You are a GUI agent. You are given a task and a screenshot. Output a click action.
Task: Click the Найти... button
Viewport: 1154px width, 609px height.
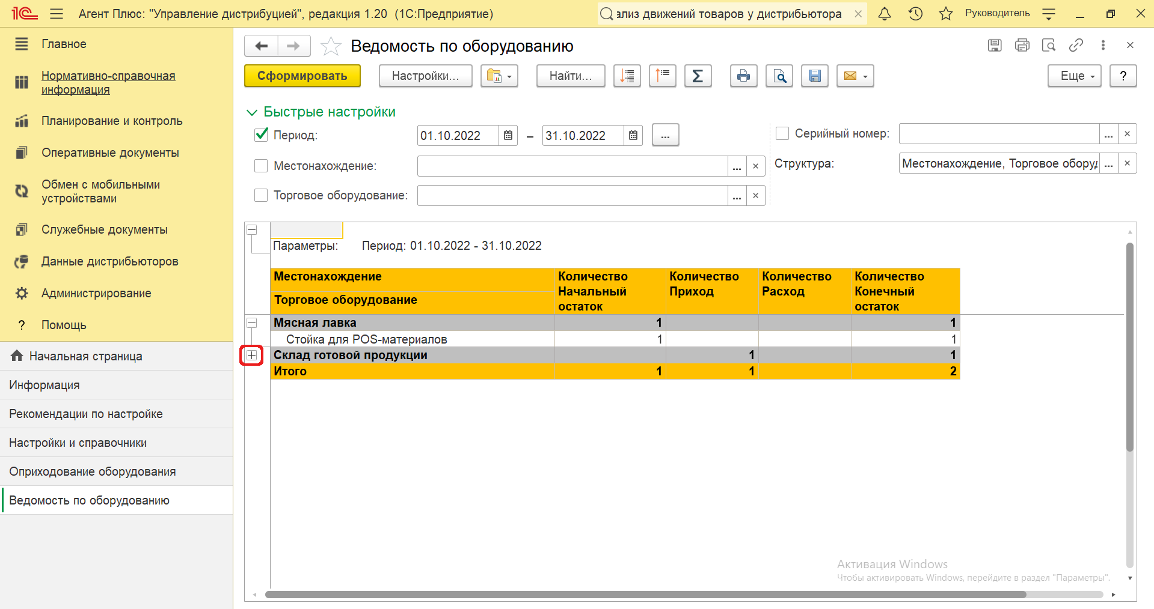click(571, 76)
